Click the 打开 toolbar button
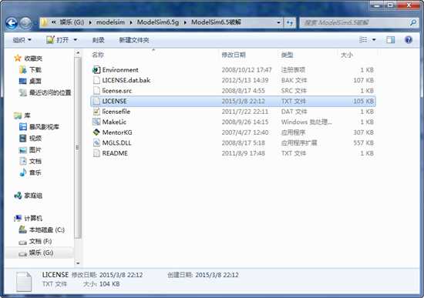Screen dimensions: 424x298 coord(57,40)
